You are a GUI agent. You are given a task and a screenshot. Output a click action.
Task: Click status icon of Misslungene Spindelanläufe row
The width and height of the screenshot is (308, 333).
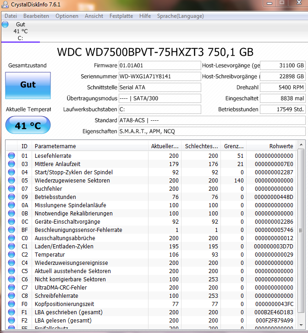11,205
